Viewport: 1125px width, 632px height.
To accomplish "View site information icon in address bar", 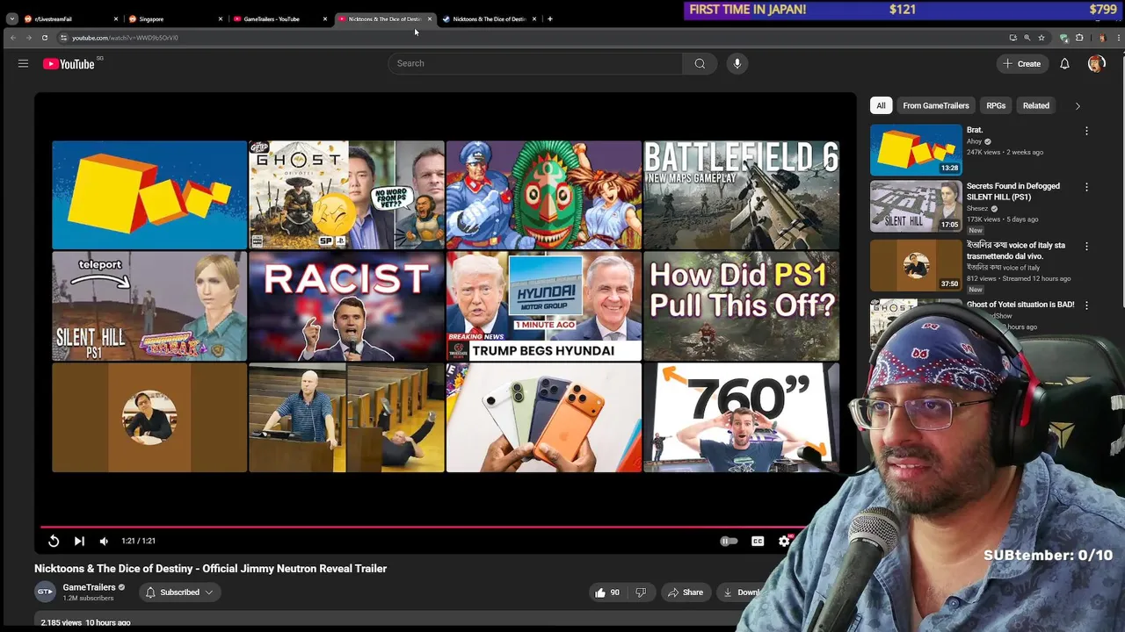I will point(63,38).
